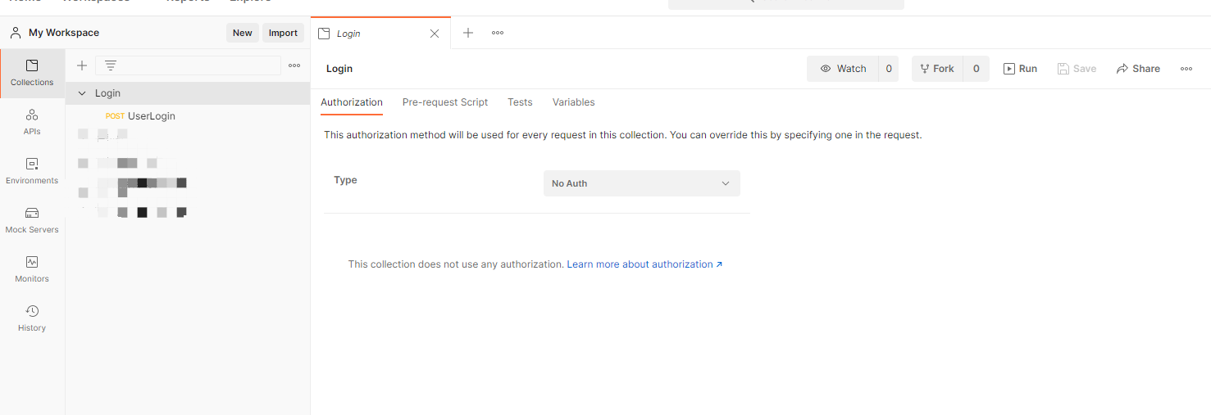
Task: Open the APIs sidebar panel
Action: click(32, 122)
